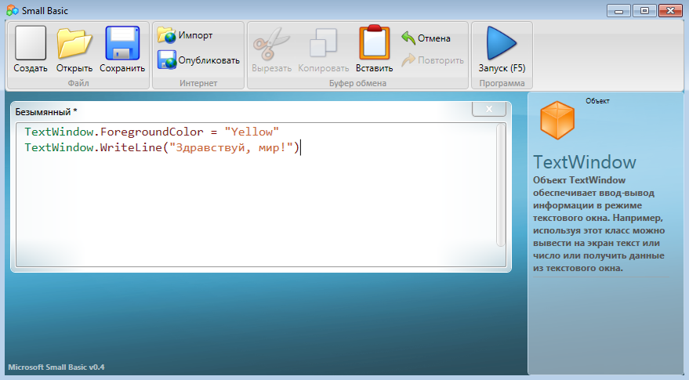The width and height of the screenshot is (689, 380).
Task: Click the Буфер обмена group label
Action: coord(357,83)
